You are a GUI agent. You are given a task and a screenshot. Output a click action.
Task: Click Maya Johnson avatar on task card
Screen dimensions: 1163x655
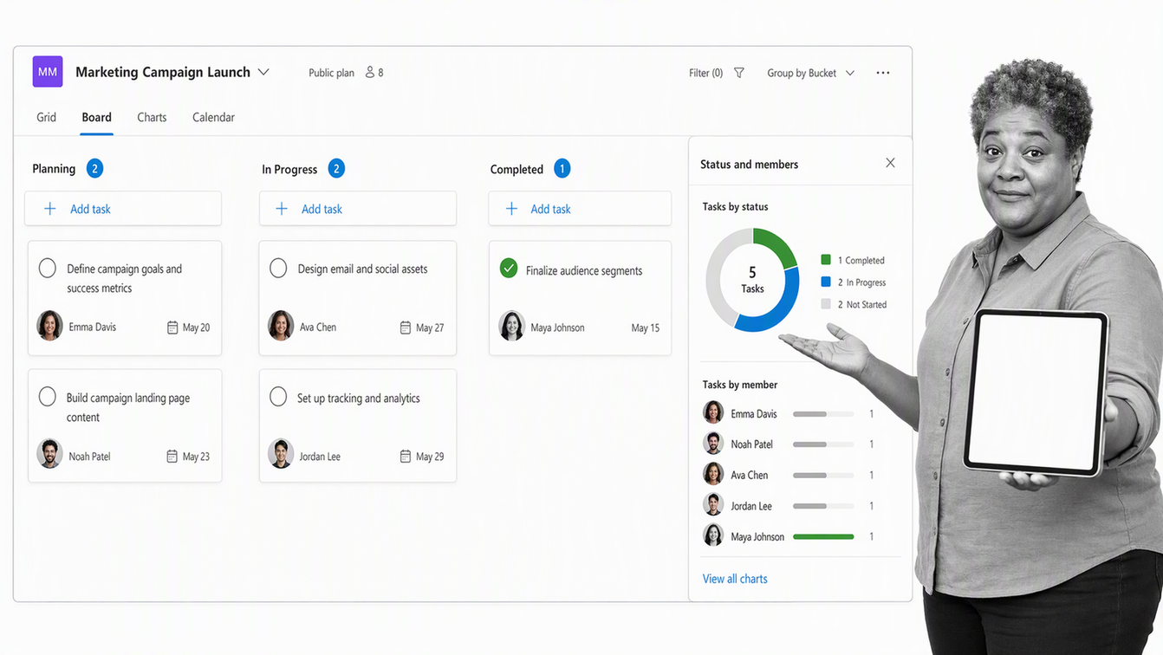[511, 326]
